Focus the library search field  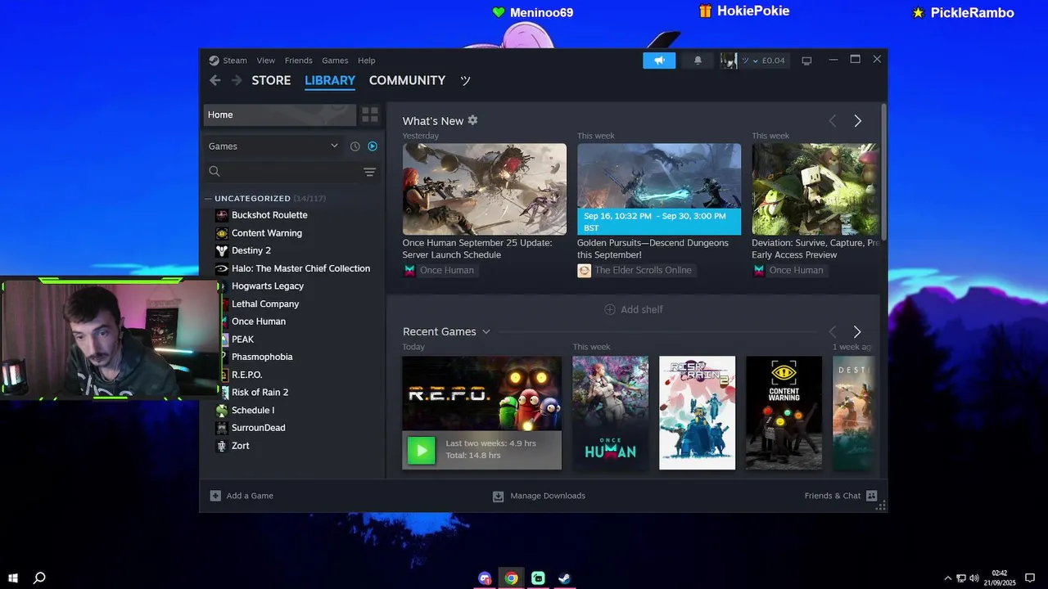coord(282,172)
